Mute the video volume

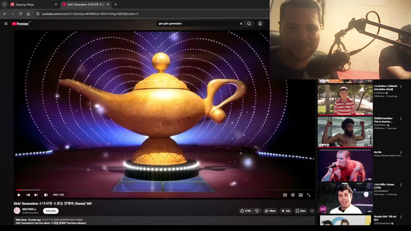[46, 195]
